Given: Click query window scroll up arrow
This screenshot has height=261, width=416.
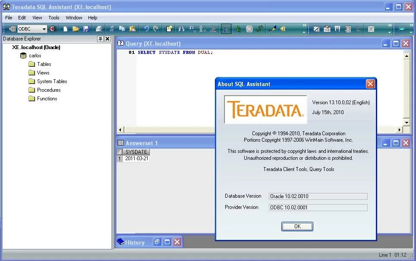Looking at the screenshot, I should (x=407, y=56).
